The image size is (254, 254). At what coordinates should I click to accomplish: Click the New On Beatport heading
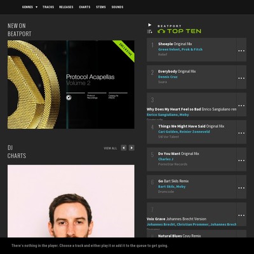pyautogui.click(x=20, y=30)
